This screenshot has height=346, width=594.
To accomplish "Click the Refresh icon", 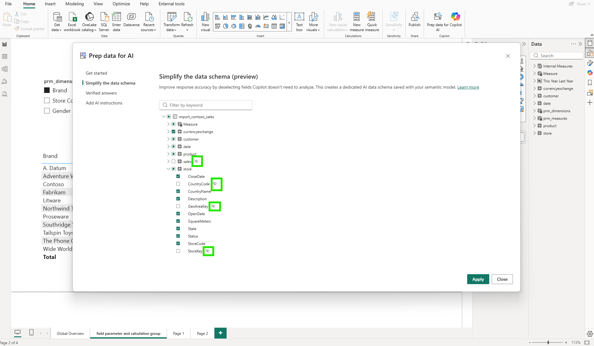I will pos(187,22).
